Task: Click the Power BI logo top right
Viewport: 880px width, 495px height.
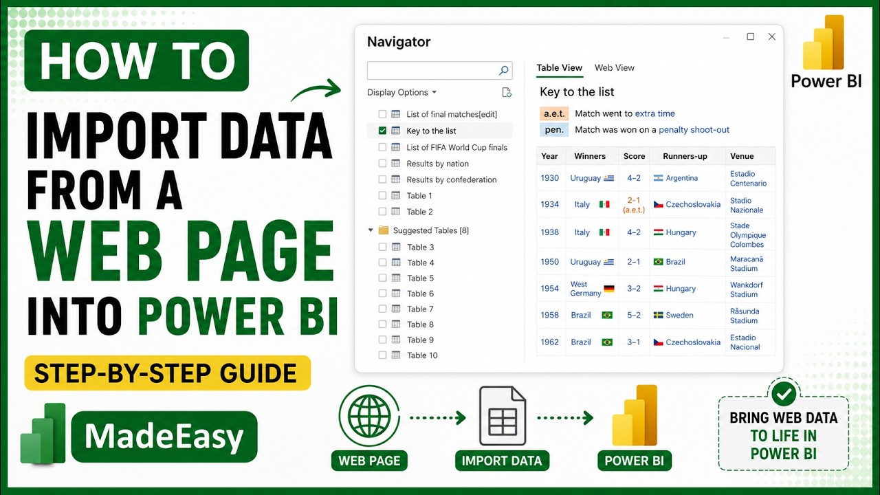Action: (825, 43)
